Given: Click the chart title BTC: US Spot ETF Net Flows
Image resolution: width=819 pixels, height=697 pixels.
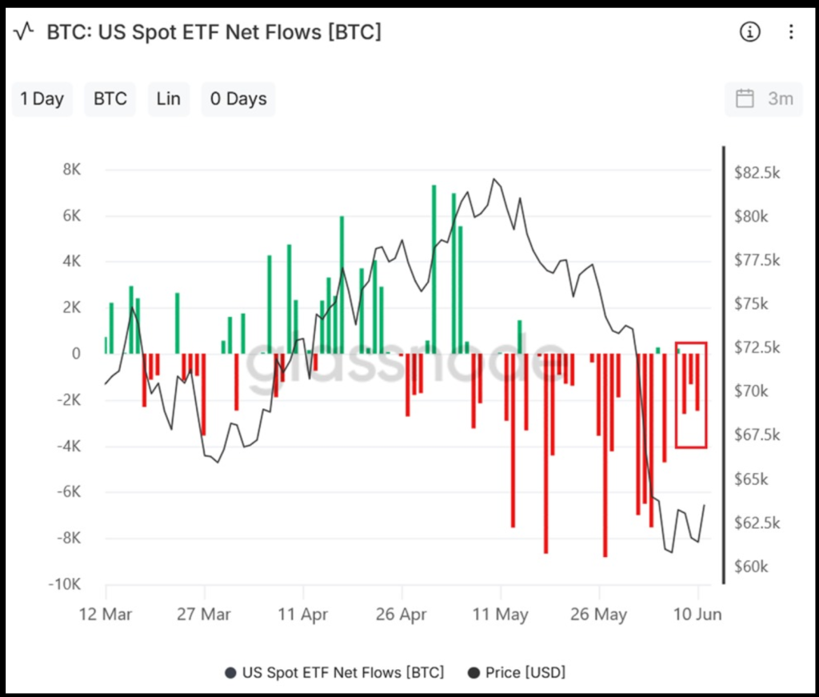Looking at the screenshot, I should [x=214, y=32].
